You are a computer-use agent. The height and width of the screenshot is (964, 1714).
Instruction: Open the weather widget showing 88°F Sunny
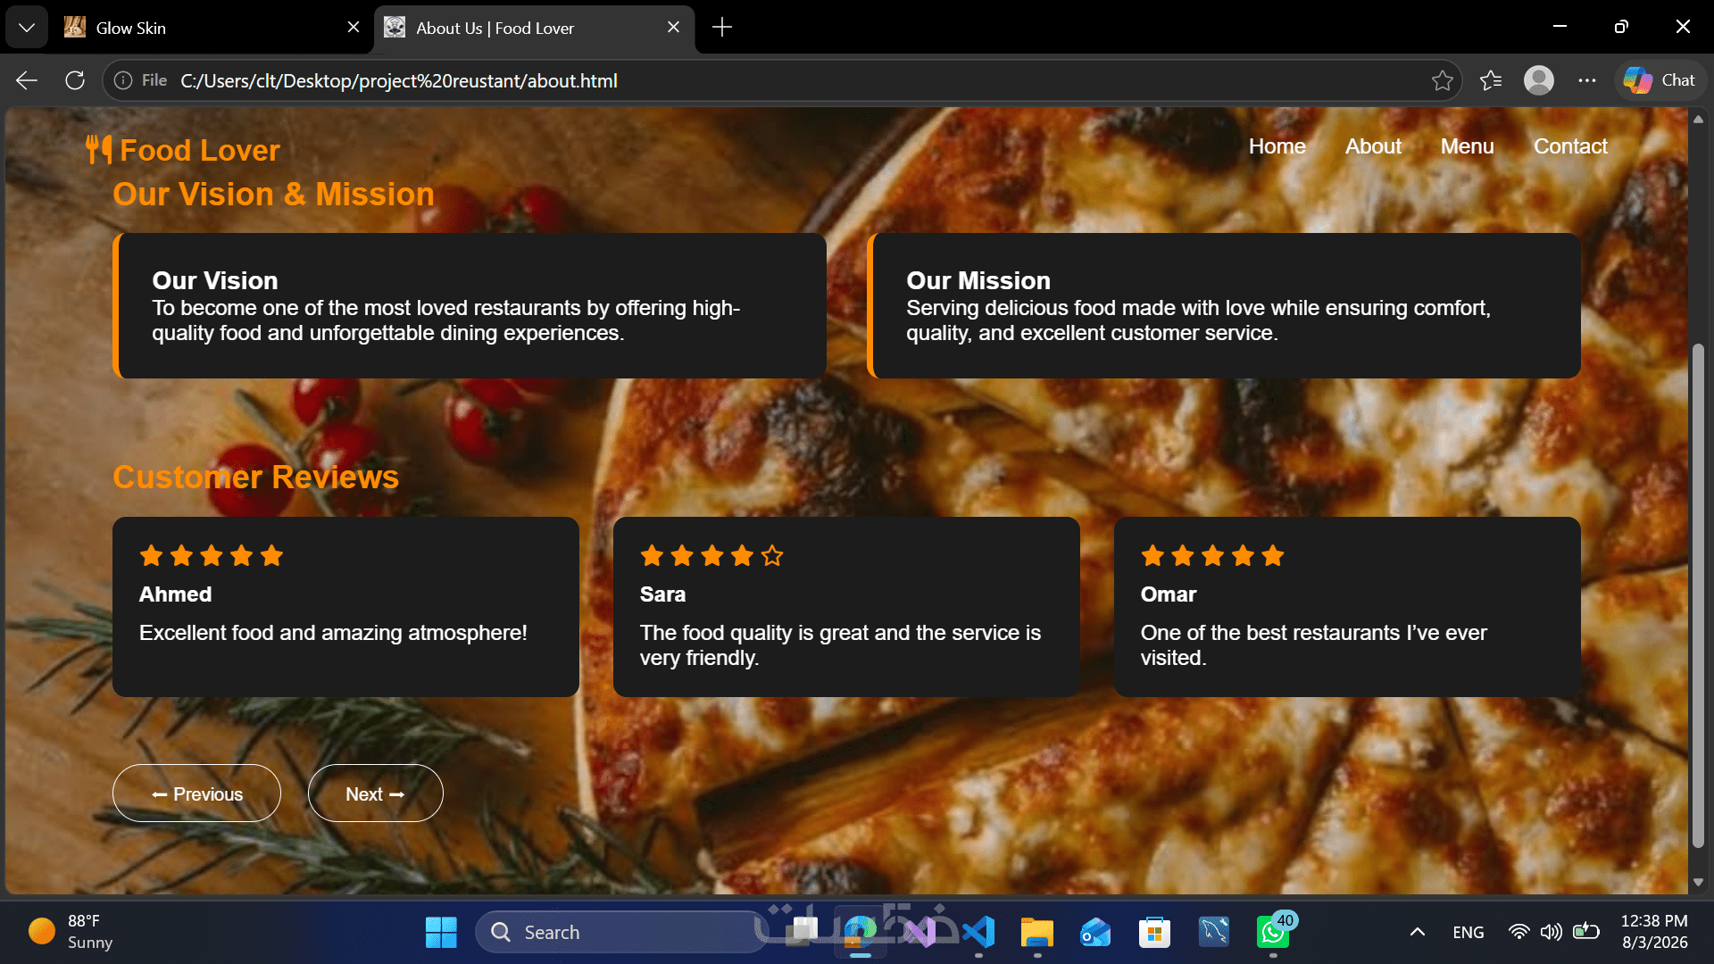click(71, 932)
